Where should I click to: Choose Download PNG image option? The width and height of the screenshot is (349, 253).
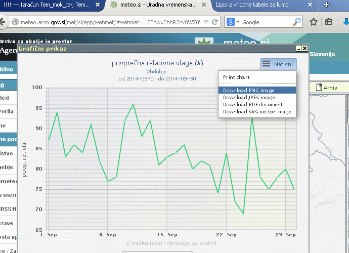click(x=249, y=90)
